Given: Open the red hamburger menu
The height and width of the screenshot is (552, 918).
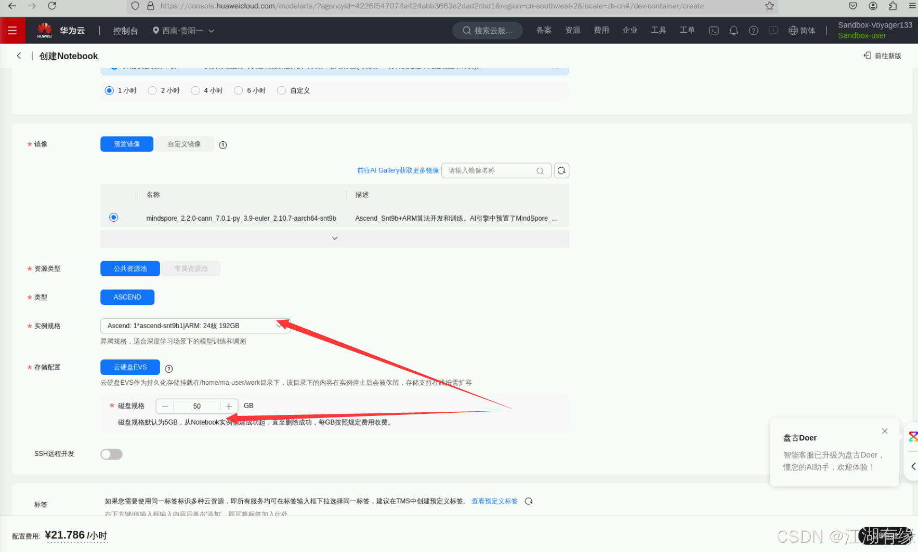Looking at the screenshot, I should coord(12,31).
